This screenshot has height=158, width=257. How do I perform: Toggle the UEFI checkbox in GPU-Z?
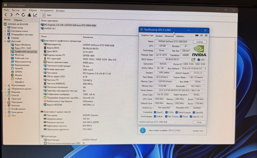[199, 60]
